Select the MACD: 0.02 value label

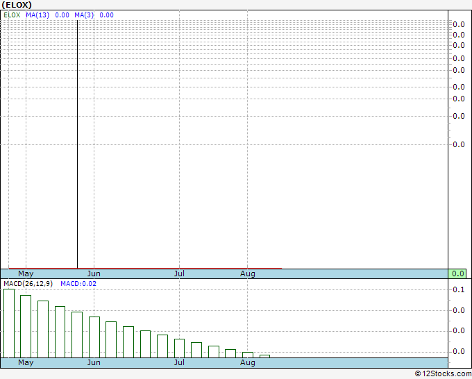coord(78,284)
